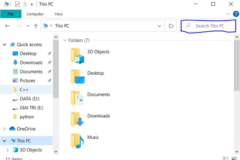Click the Properties checkmark icon in title bar
240x160 pixels.
point(17,4)
